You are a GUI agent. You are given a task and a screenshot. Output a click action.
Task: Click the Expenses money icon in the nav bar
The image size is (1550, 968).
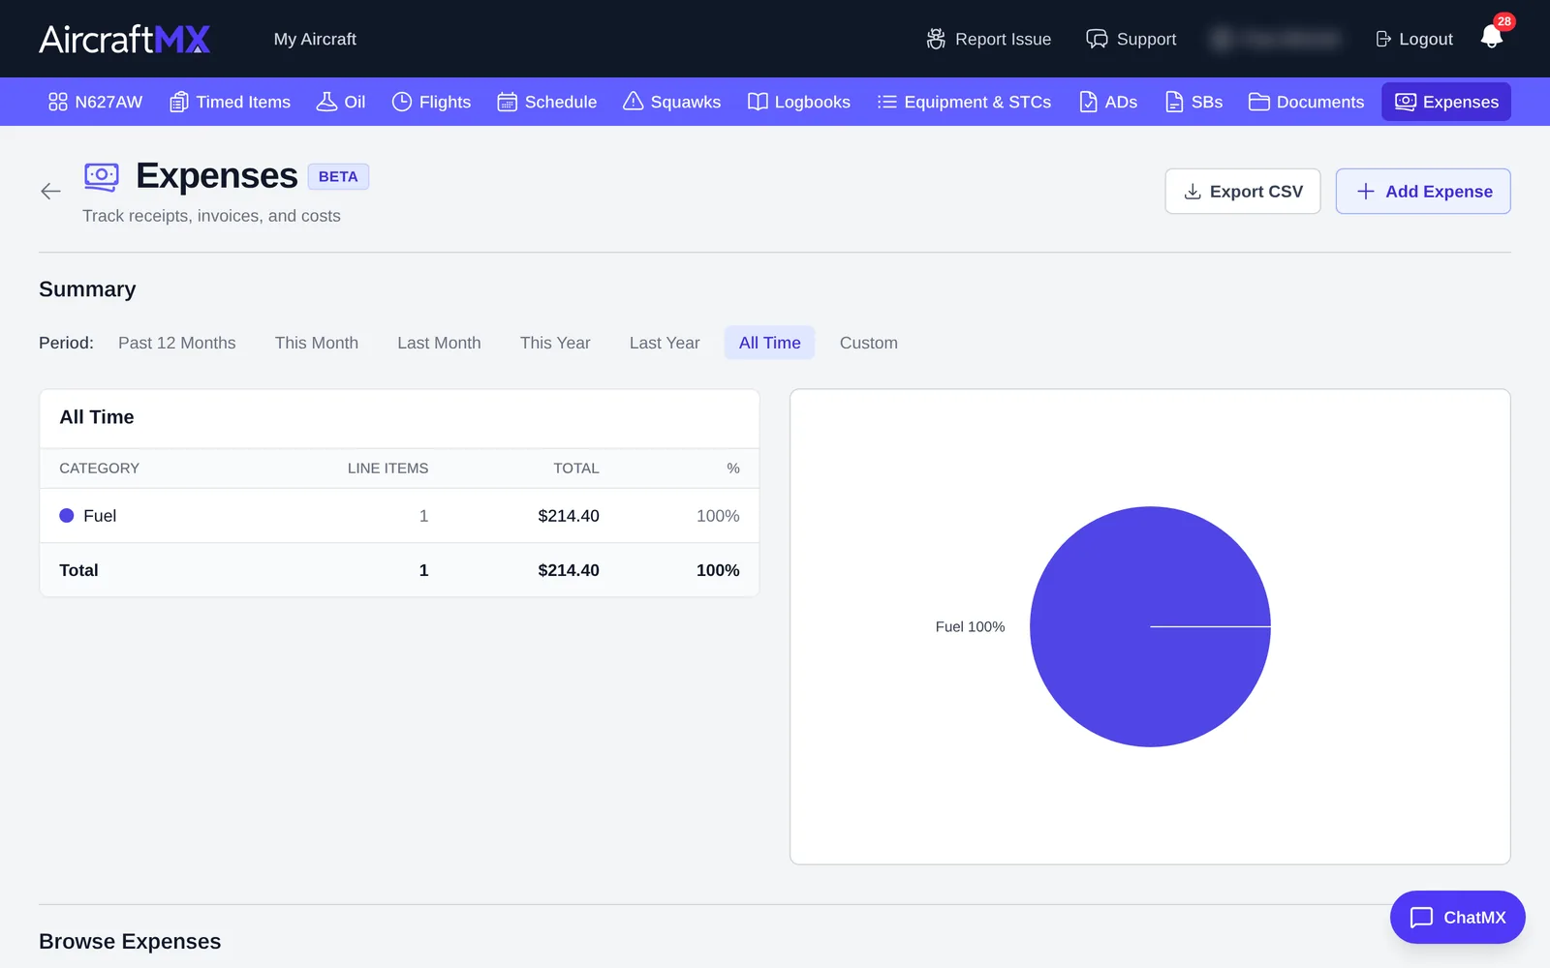click(x=1405, y=102)
